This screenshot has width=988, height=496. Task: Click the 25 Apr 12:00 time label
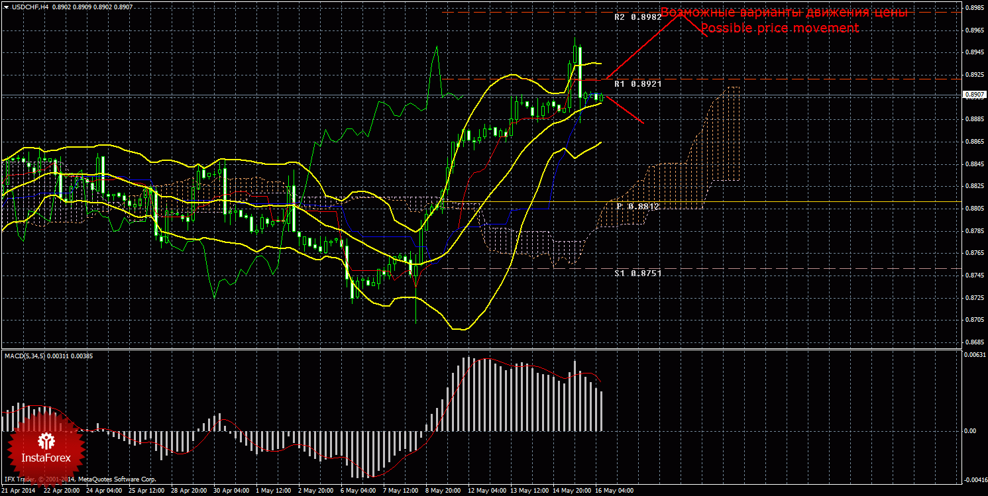(145, 491)
